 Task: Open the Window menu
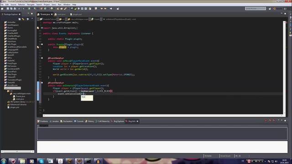tap(67, 5)
